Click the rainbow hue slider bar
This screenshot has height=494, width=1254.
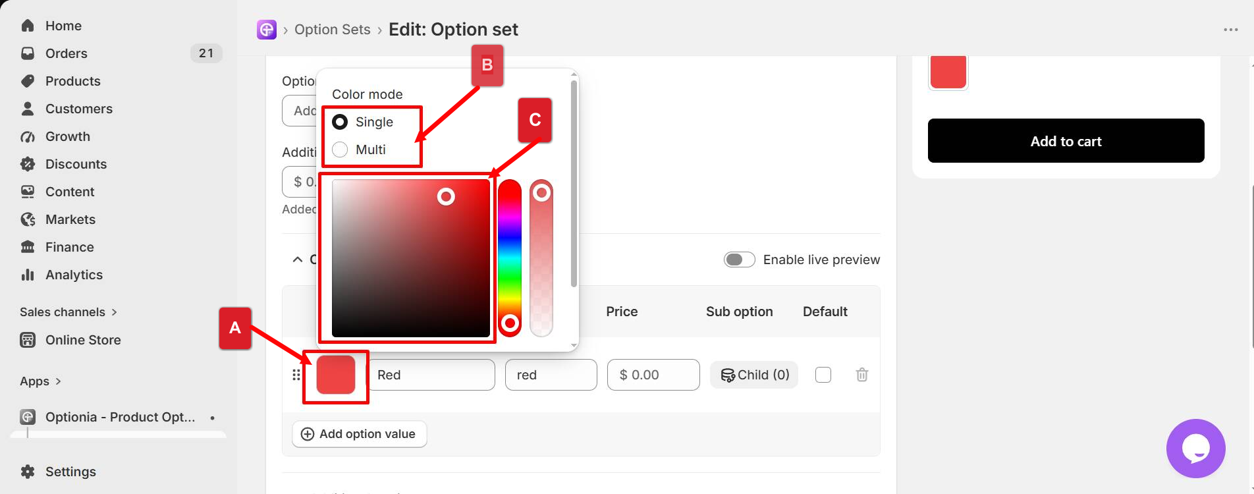[x=510, y=258]
